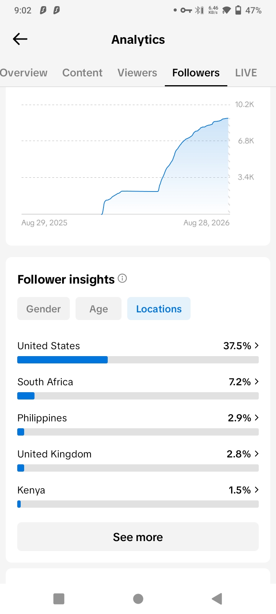Expand South Africa 7.2% chevron
Screen dimensions: 276x614
pos(256,381)
